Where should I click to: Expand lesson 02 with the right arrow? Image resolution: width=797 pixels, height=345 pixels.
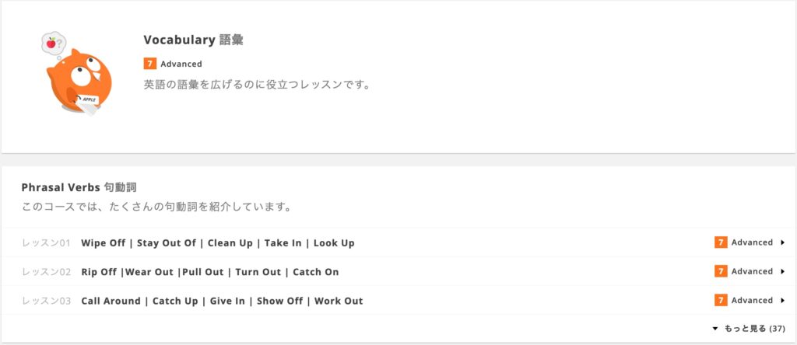[x=783, y=271]
